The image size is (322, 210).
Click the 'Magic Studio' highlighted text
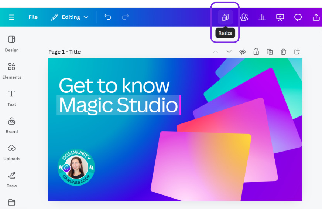pyautogui.click(x=118, y=105)
